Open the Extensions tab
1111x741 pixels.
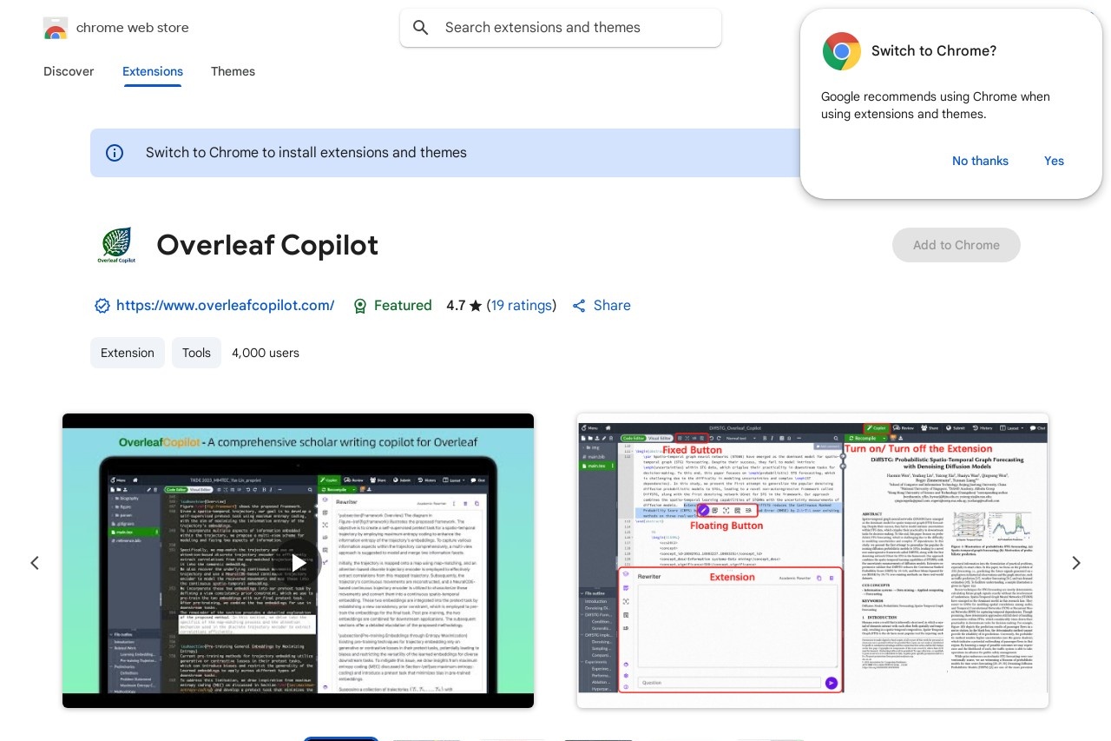click(x=153, y=71)
